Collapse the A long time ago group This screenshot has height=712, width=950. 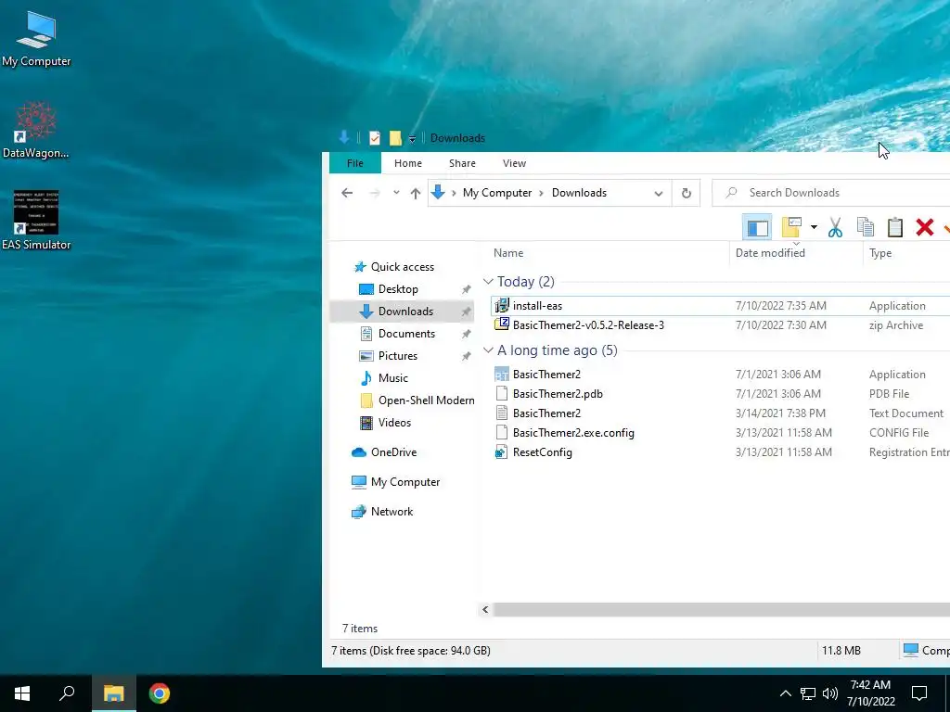pos(488,350)
